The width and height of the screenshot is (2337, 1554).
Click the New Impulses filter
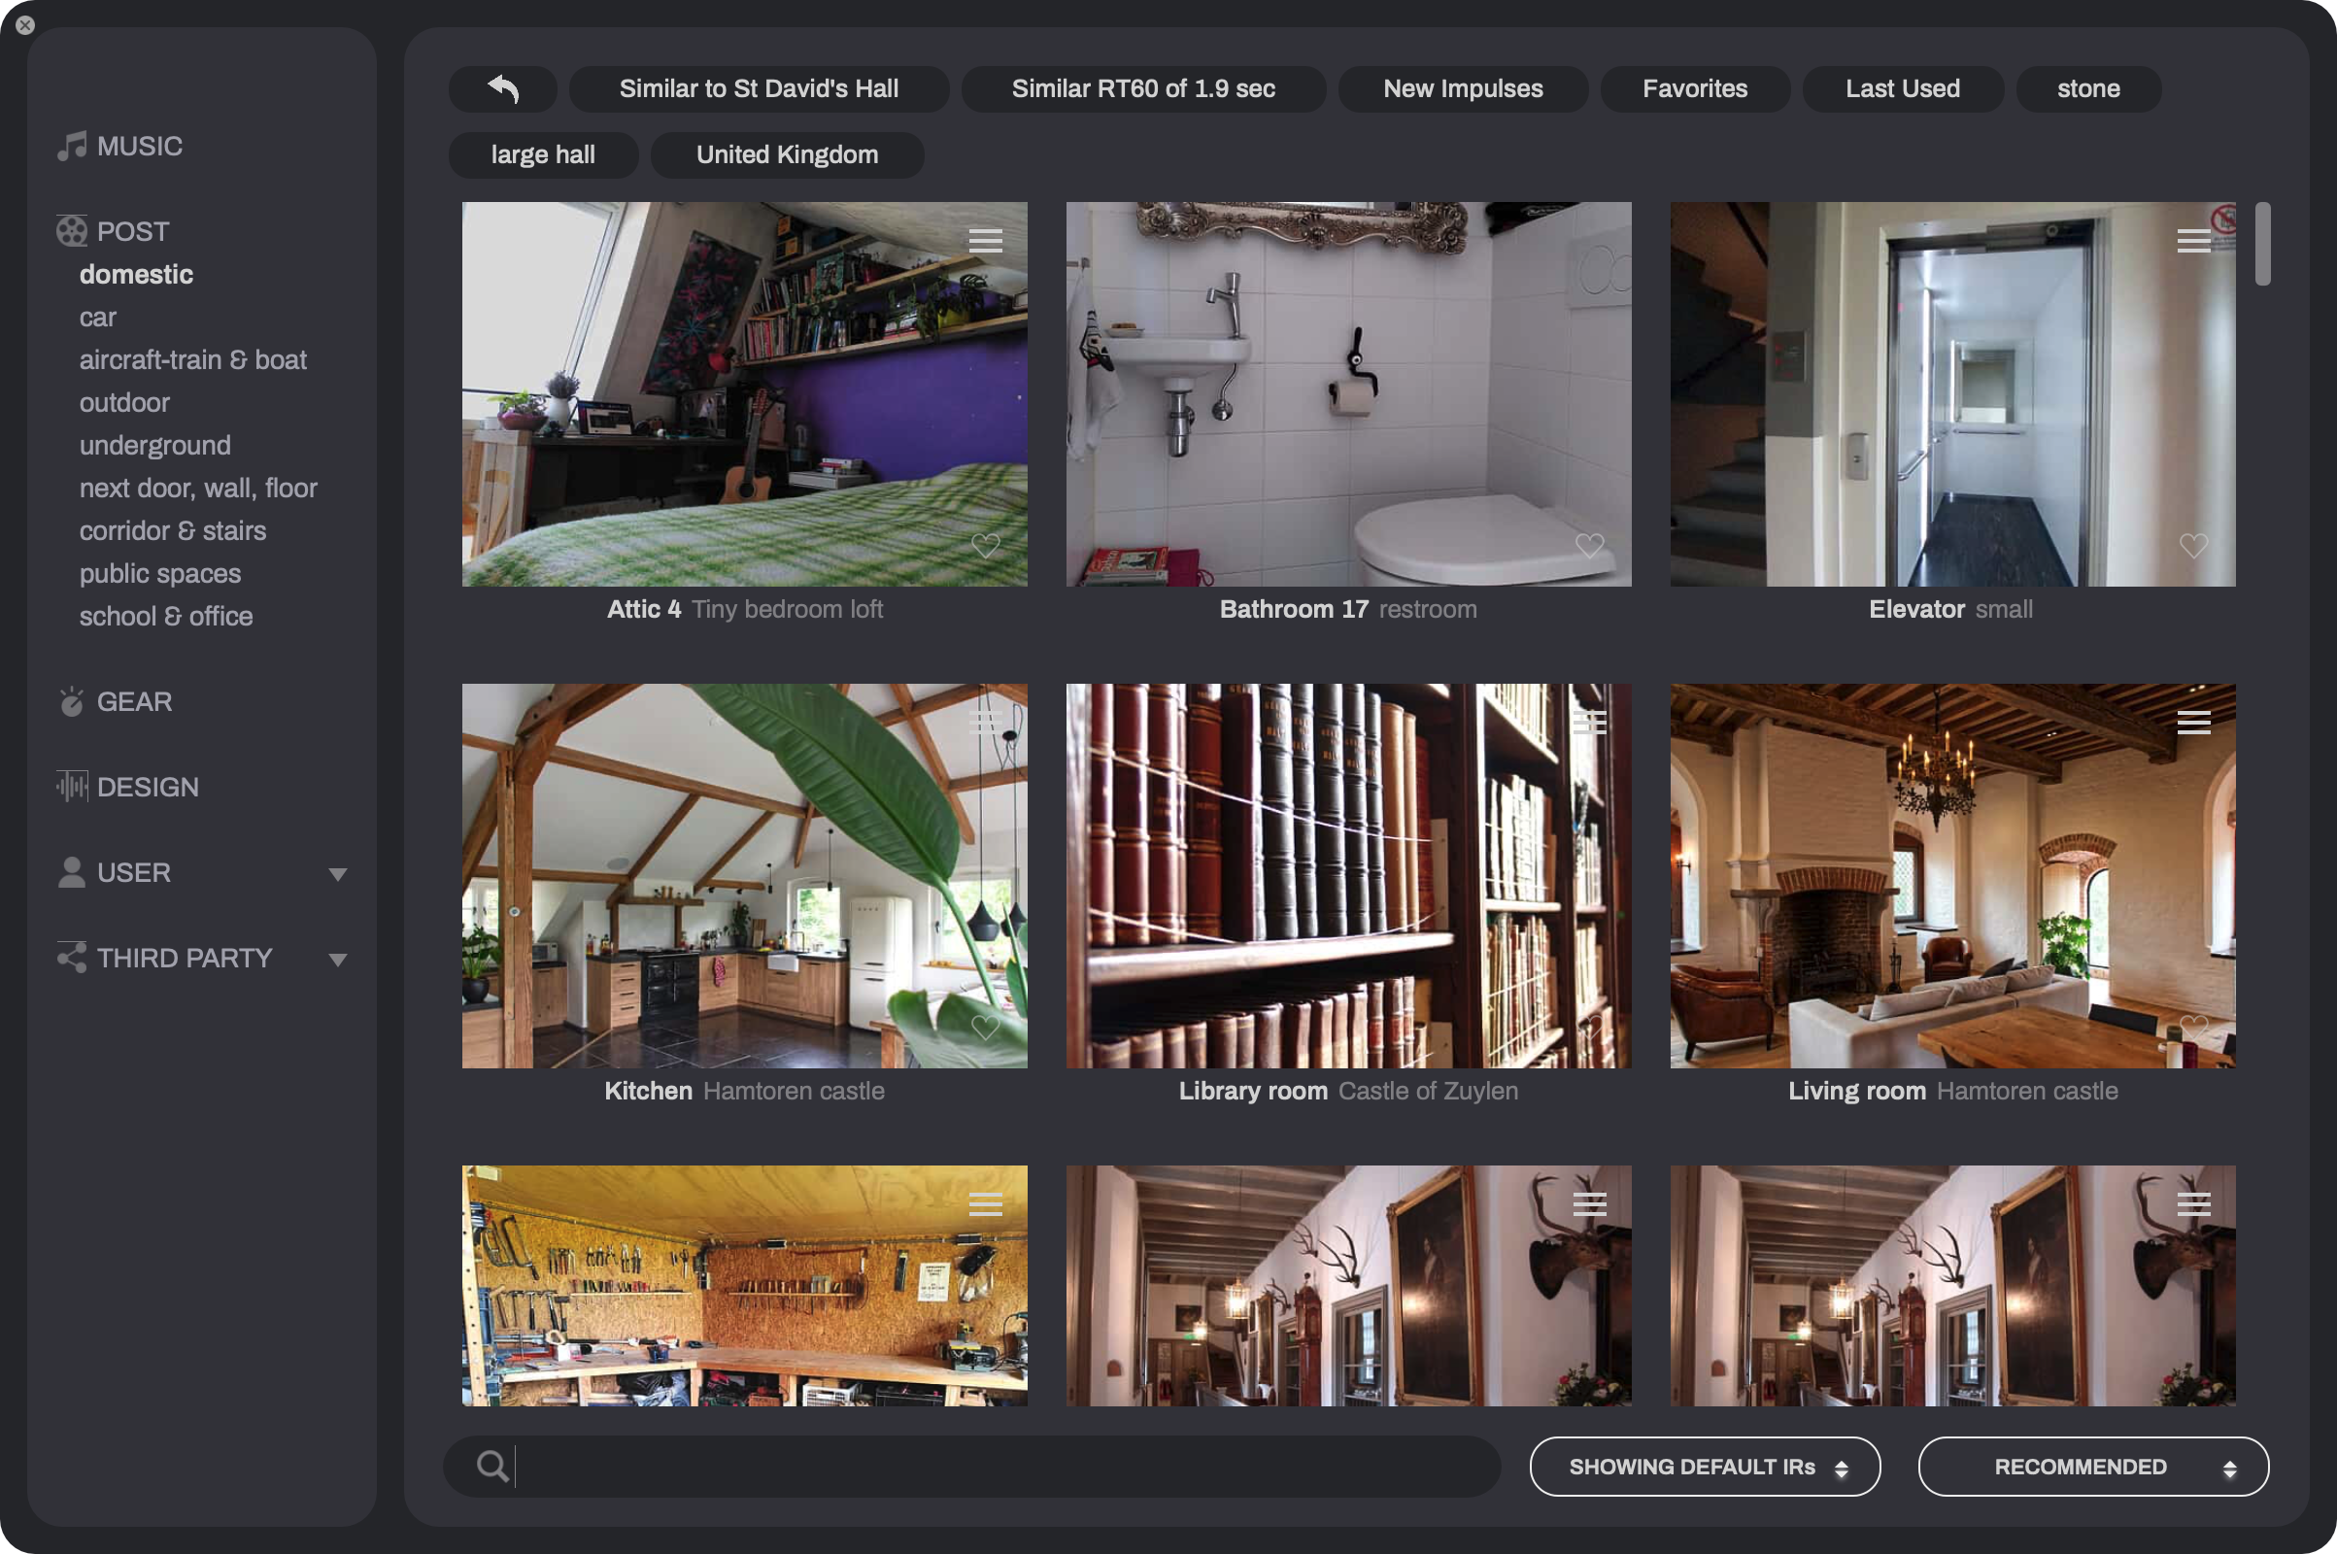[x=1463, y=89]
